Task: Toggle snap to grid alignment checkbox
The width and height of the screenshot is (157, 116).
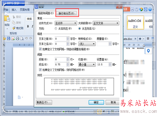Action: pos(40,70)
